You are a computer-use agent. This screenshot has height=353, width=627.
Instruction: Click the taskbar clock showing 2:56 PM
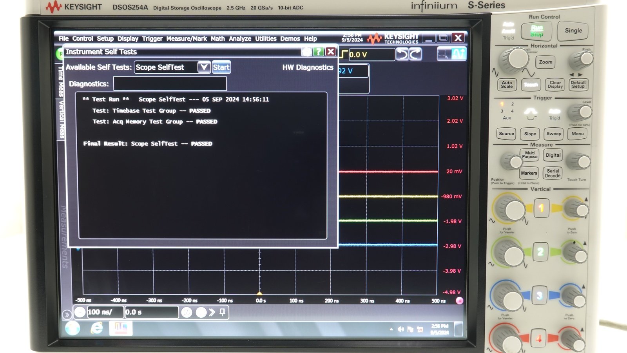[x=440, y=329]
